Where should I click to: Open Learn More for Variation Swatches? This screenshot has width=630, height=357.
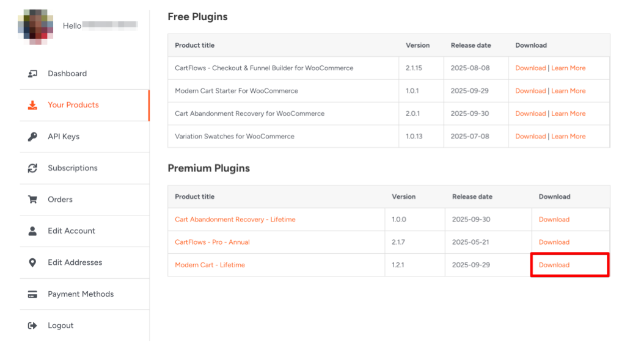point(568,137)
